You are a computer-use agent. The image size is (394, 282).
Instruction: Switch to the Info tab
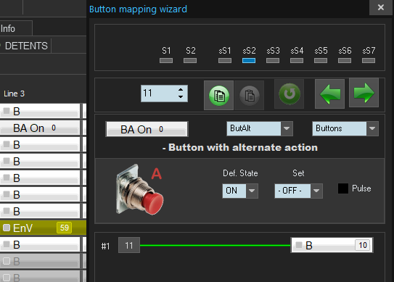pos(8,28)
